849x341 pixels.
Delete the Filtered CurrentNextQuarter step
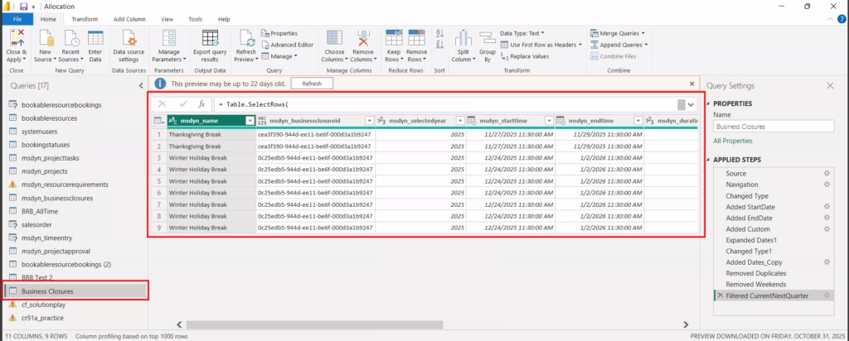719,295
